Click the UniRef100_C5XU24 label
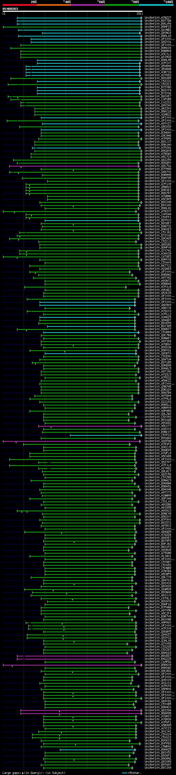Screen dimensions: 176x775 pos(158,734)
